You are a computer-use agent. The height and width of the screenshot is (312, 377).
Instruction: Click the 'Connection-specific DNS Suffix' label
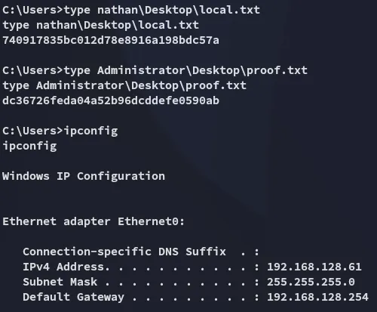click(x=124, y=252)
